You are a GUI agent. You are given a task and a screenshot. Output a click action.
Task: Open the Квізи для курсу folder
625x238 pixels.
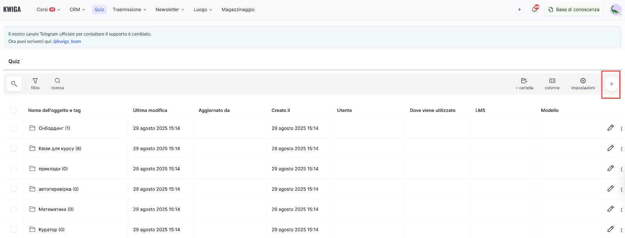[60, 148]
